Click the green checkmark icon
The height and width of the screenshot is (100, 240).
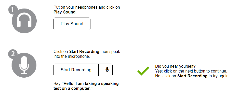tap(143, 71)
